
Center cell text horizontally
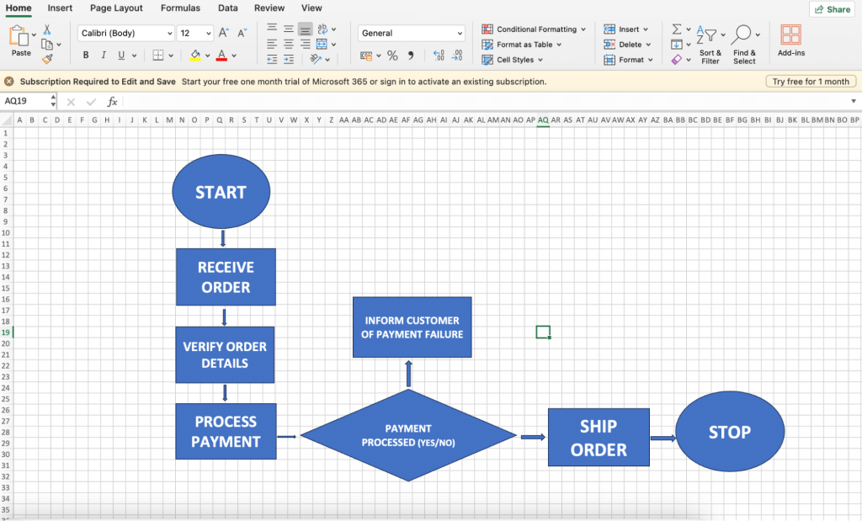[x=289, y=44]
